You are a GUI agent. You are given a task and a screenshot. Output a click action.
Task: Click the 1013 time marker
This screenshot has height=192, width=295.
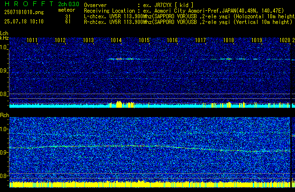point(88,40)
